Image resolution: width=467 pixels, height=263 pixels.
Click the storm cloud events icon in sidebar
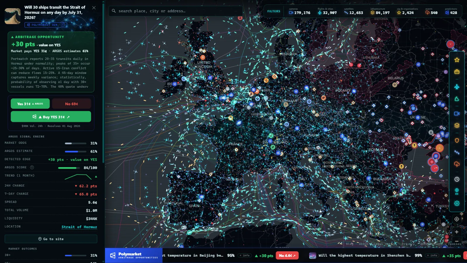coord(457,164)
